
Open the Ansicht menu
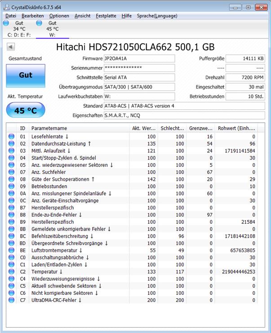coord(82,16)
